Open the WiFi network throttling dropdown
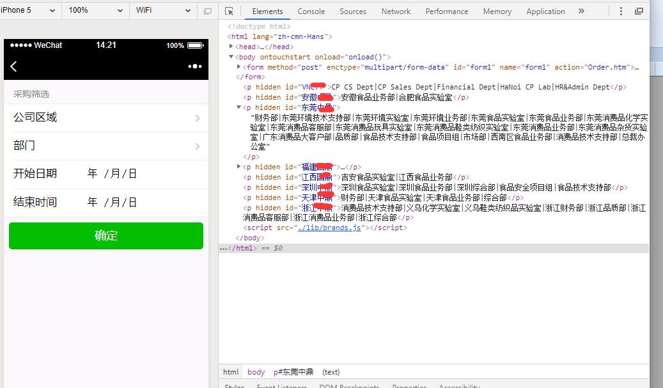 [163, 10]
